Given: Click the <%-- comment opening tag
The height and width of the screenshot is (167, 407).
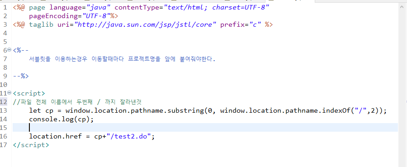Looking at the screenshot, I should point(21,50).
